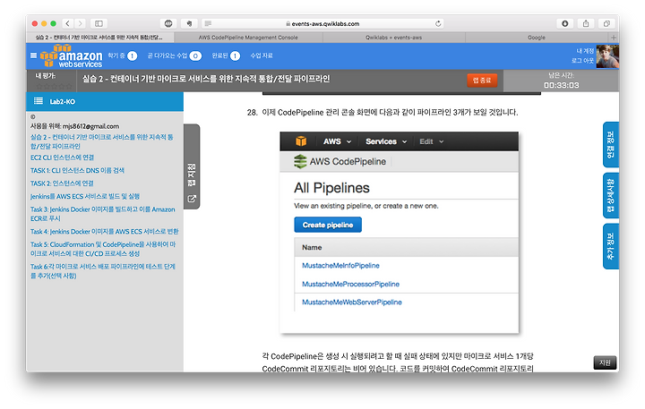Open the MustacheMeWebServerPipeline link

coord(352,302)
